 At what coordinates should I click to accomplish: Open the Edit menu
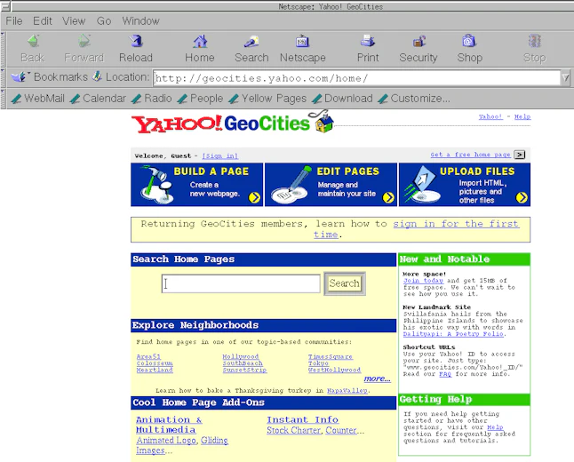tap(43, 20)
